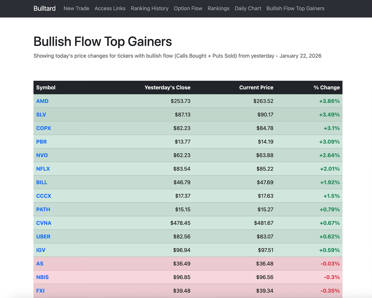Click AS's -0.03% change value

click(330, 264)
